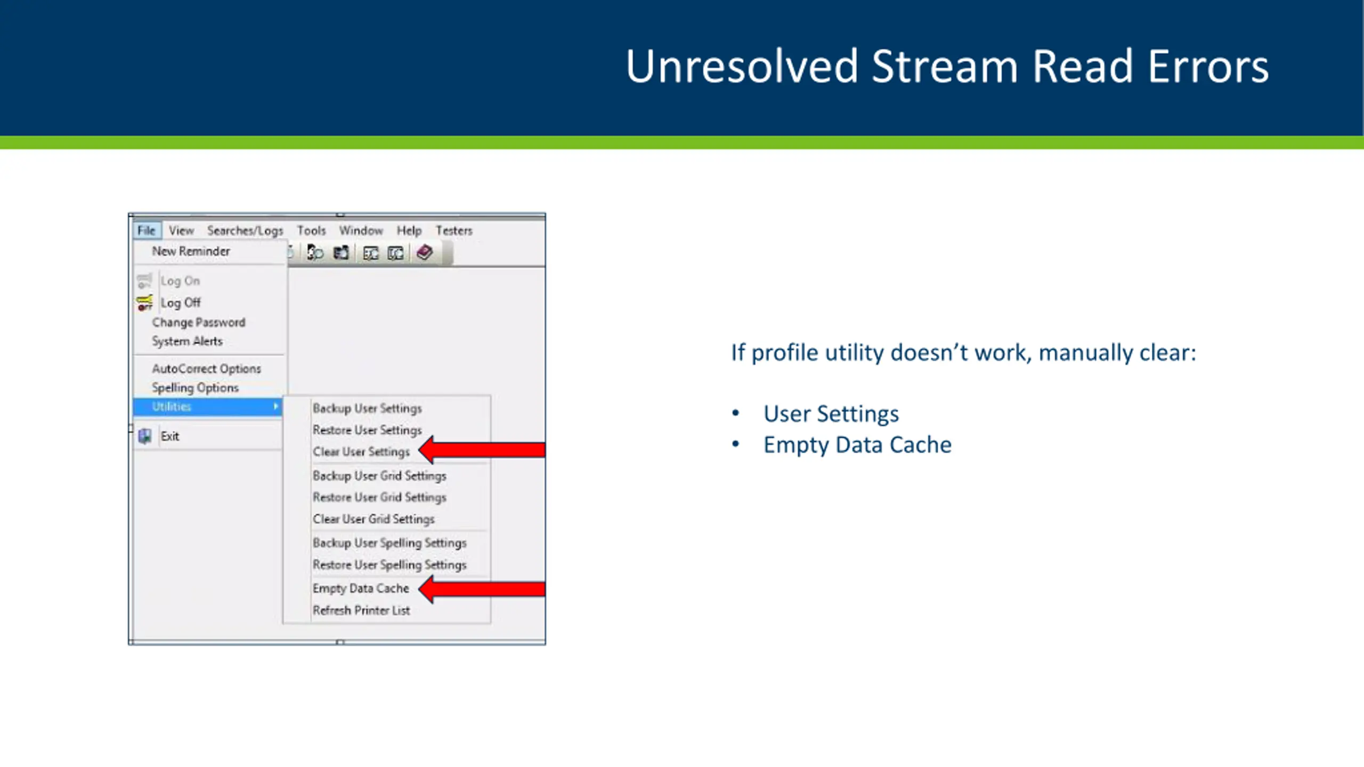Open Spelling Options
The width and height of the screenshot is (1364, 767).
[195, 388]
